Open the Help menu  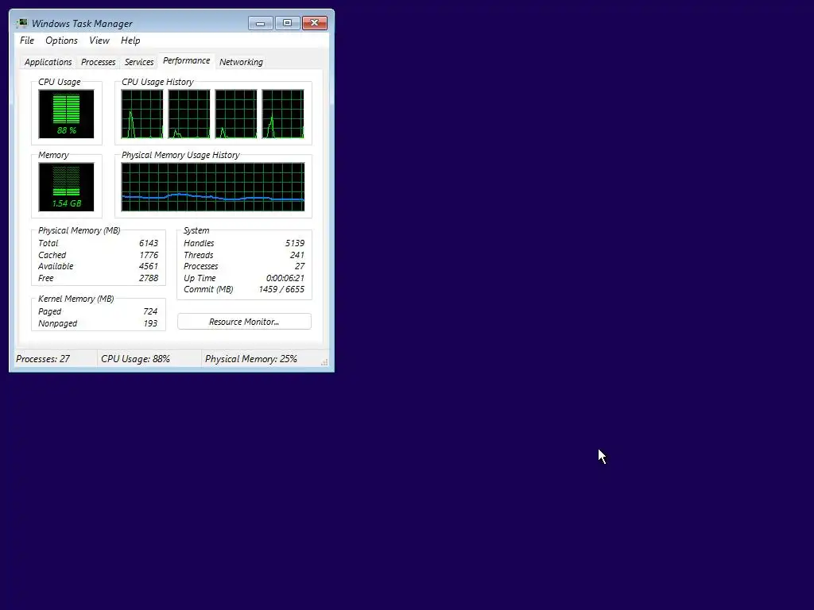[130, 41]
